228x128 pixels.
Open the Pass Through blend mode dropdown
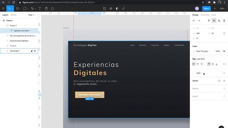[203, 51]
